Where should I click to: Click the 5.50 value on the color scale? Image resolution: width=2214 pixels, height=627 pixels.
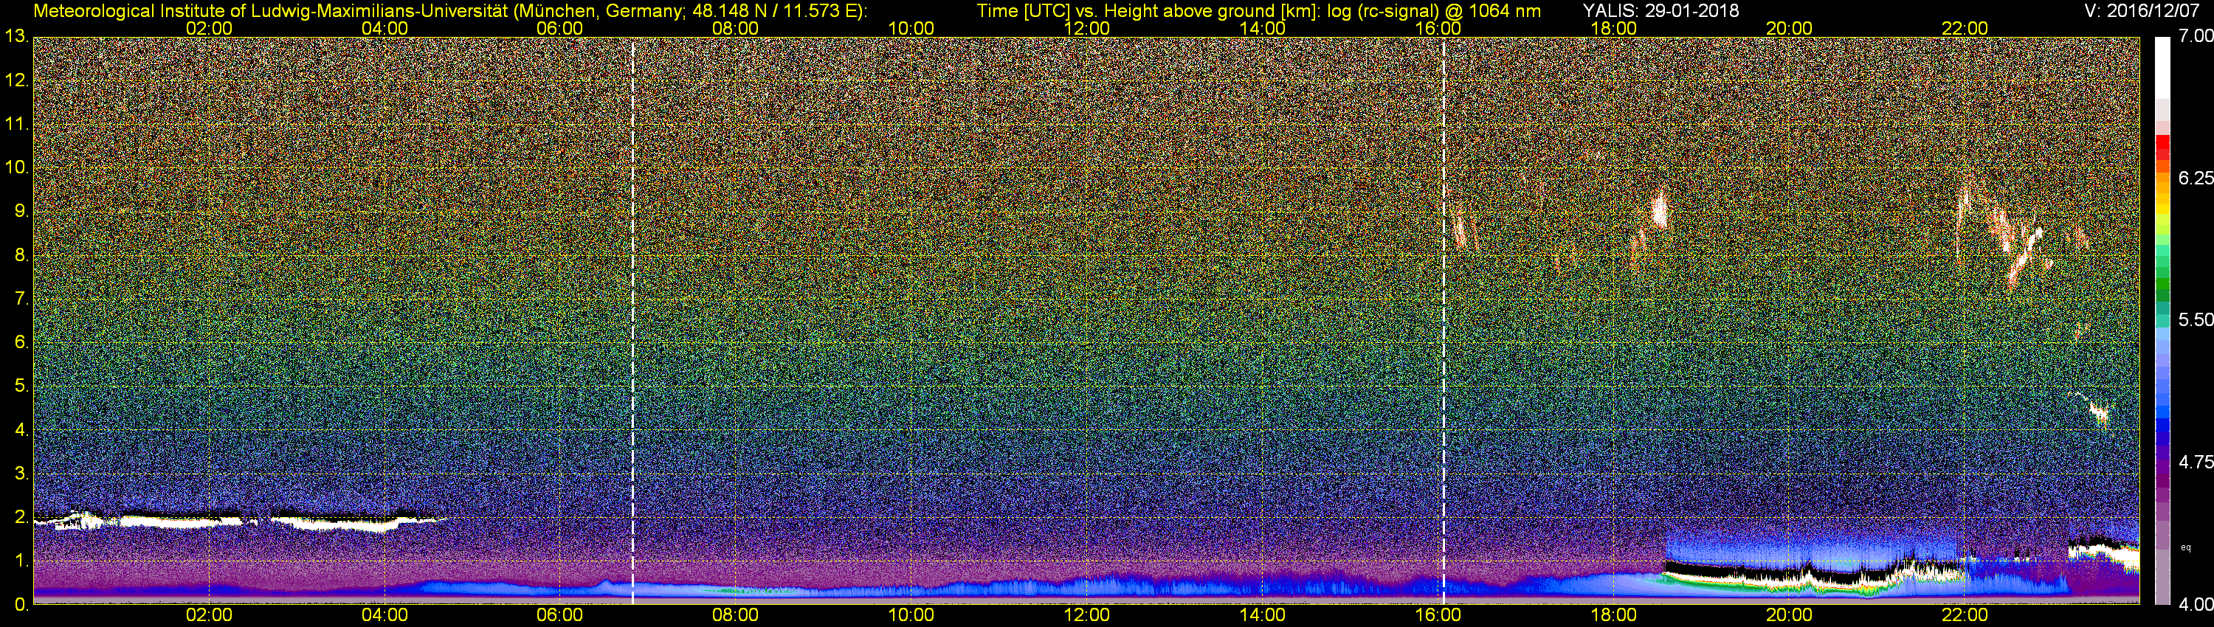click(x=2196, y=319)
